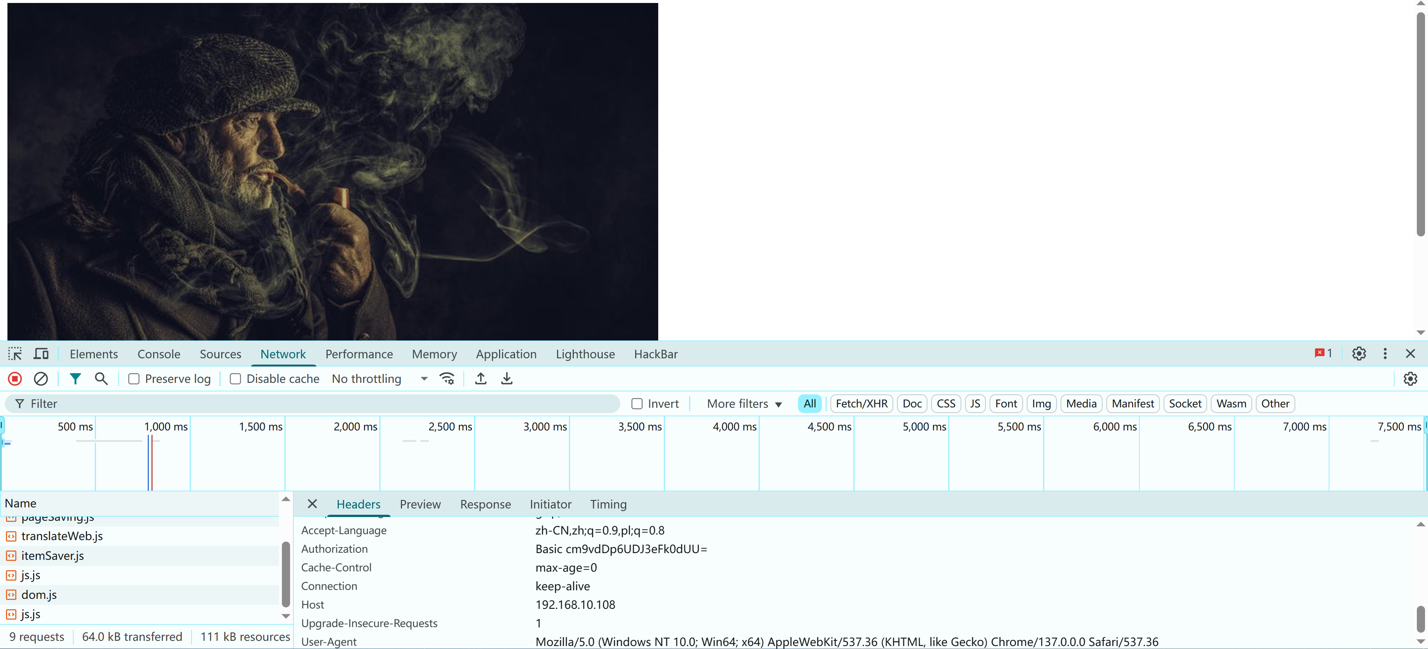The height and width of the screenshot is (649, 1428).
Task: Enable Preserve log checkbox
Action: click(134, 378)
